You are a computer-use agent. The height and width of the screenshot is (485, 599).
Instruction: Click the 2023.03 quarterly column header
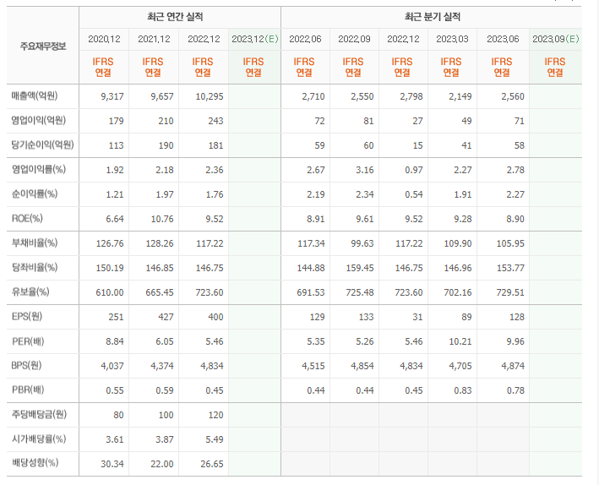(x=452, y=39)
